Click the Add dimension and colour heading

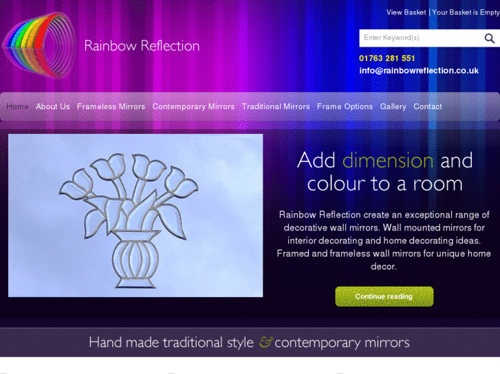(384, 172)
